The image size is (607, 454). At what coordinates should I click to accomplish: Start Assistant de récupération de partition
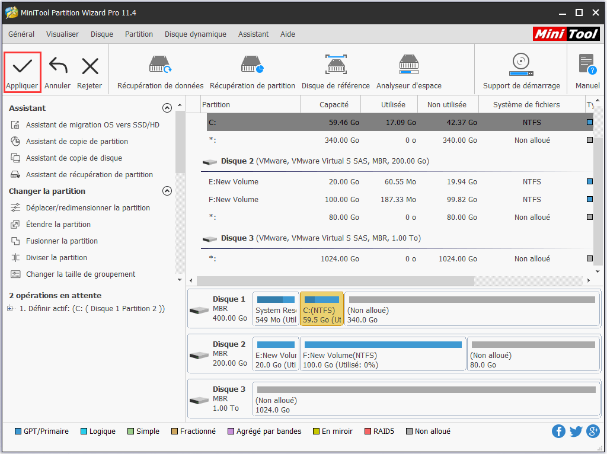point(89,175)
